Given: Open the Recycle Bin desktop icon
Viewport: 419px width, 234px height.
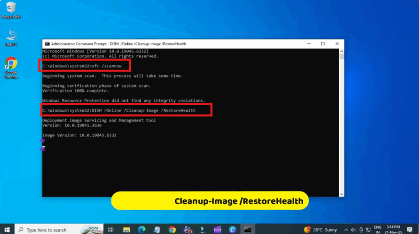Looking at the screenshot, I should pyautogui.click(x=11, y=10).
